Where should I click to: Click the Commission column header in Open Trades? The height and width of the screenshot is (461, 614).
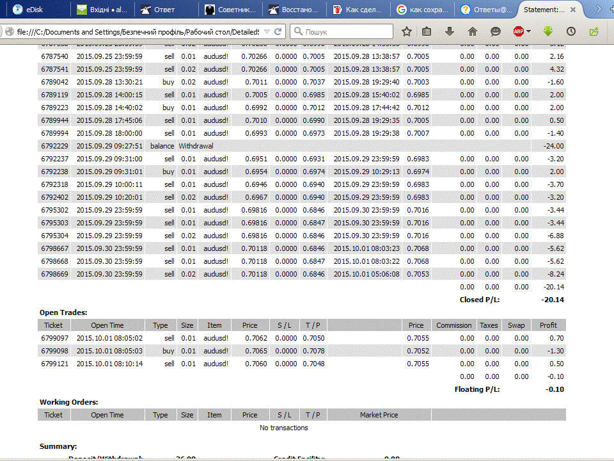[x=454, y=325]
